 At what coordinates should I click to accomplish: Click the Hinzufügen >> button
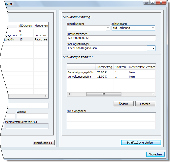point(44,143)
